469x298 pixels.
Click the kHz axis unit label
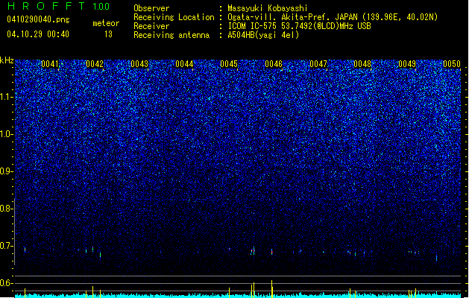(7, 60)
